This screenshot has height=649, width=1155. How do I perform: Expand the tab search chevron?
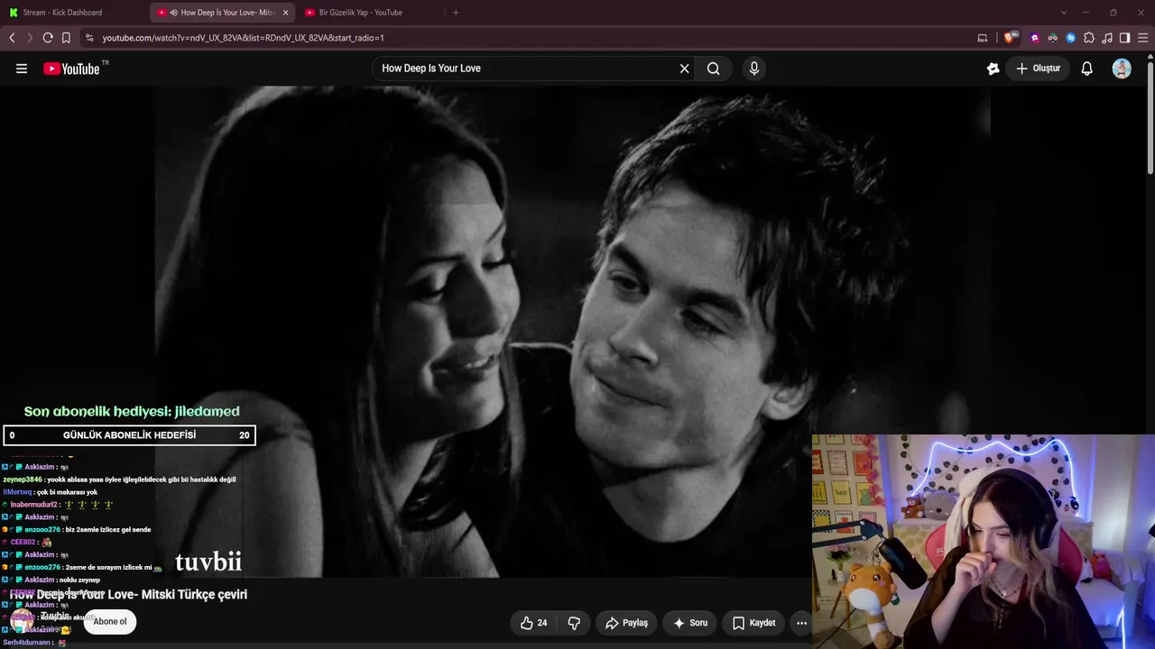(x=1064, y=13)
